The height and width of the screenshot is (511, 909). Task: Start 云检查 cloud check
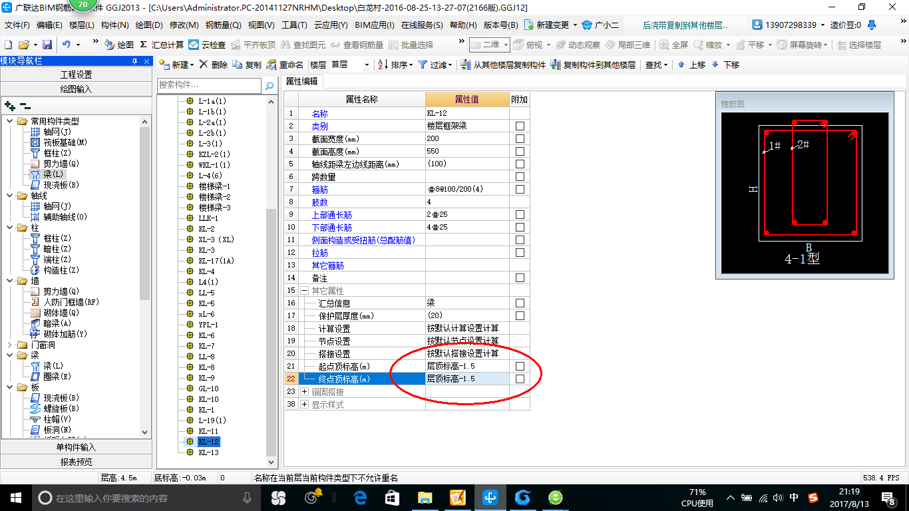(x=207, y=45)
